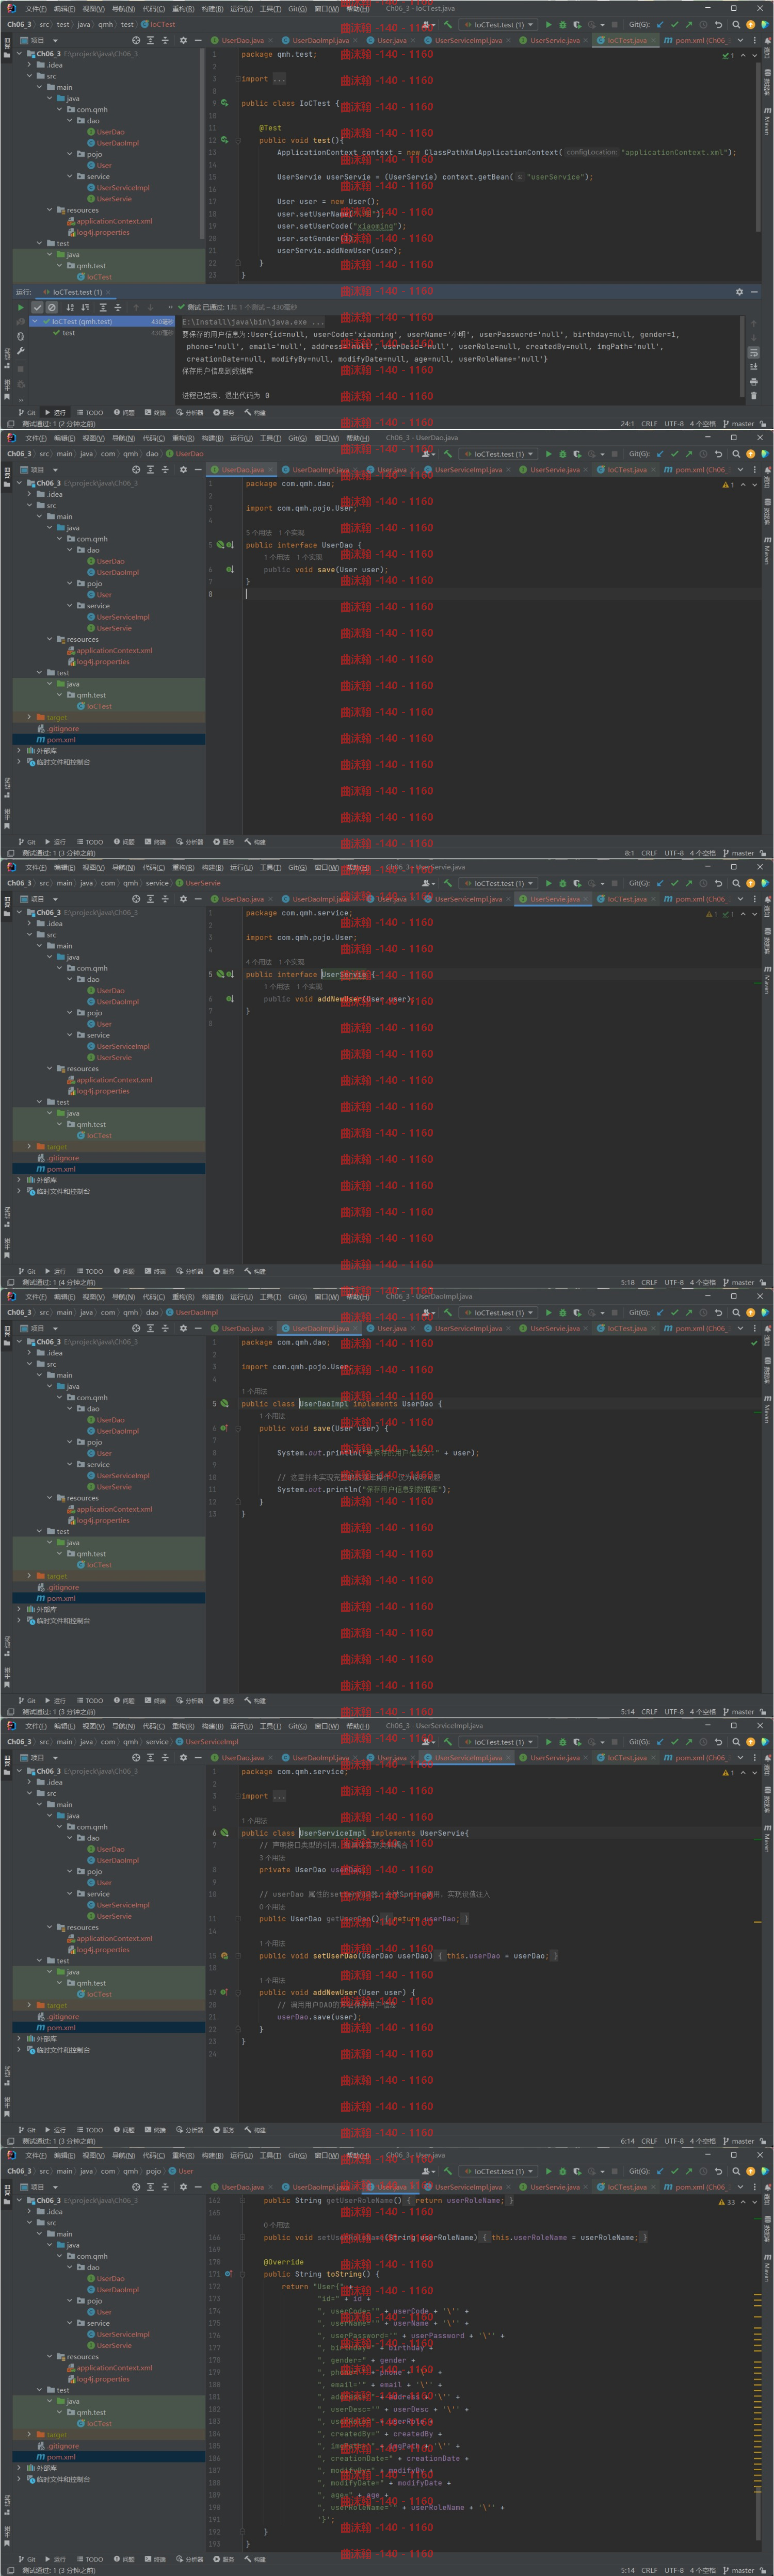This screenshot has height=2576, width=774.
Task: Open 重构(R) menu in UserDao.java window
Action: (183, 438)
